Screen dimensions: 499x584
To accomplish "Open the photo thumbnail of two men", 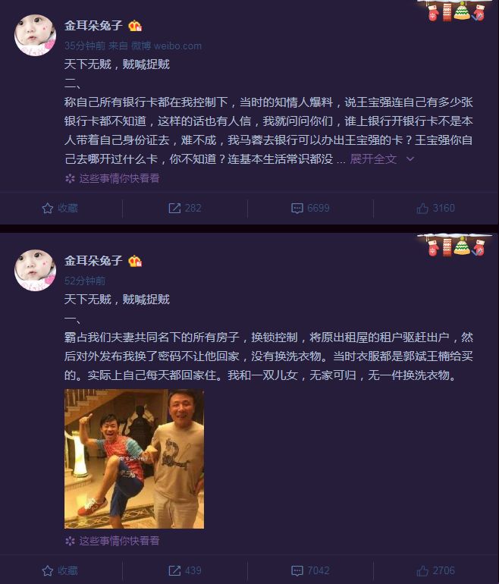I will point(134,459).
